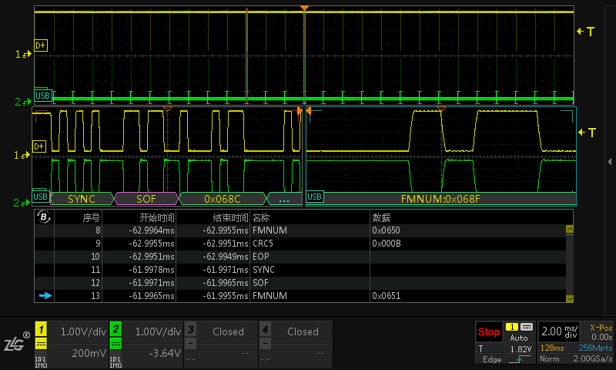Click the orange trigger position marker at top
Viewport: 616px width, 370px height.
305,8
